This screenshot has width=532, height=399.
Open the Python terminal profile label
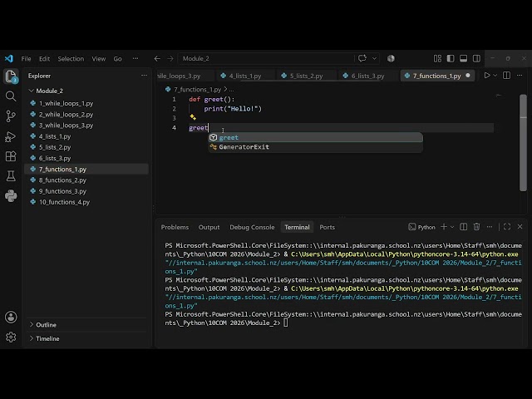click(x=421, y=227)
